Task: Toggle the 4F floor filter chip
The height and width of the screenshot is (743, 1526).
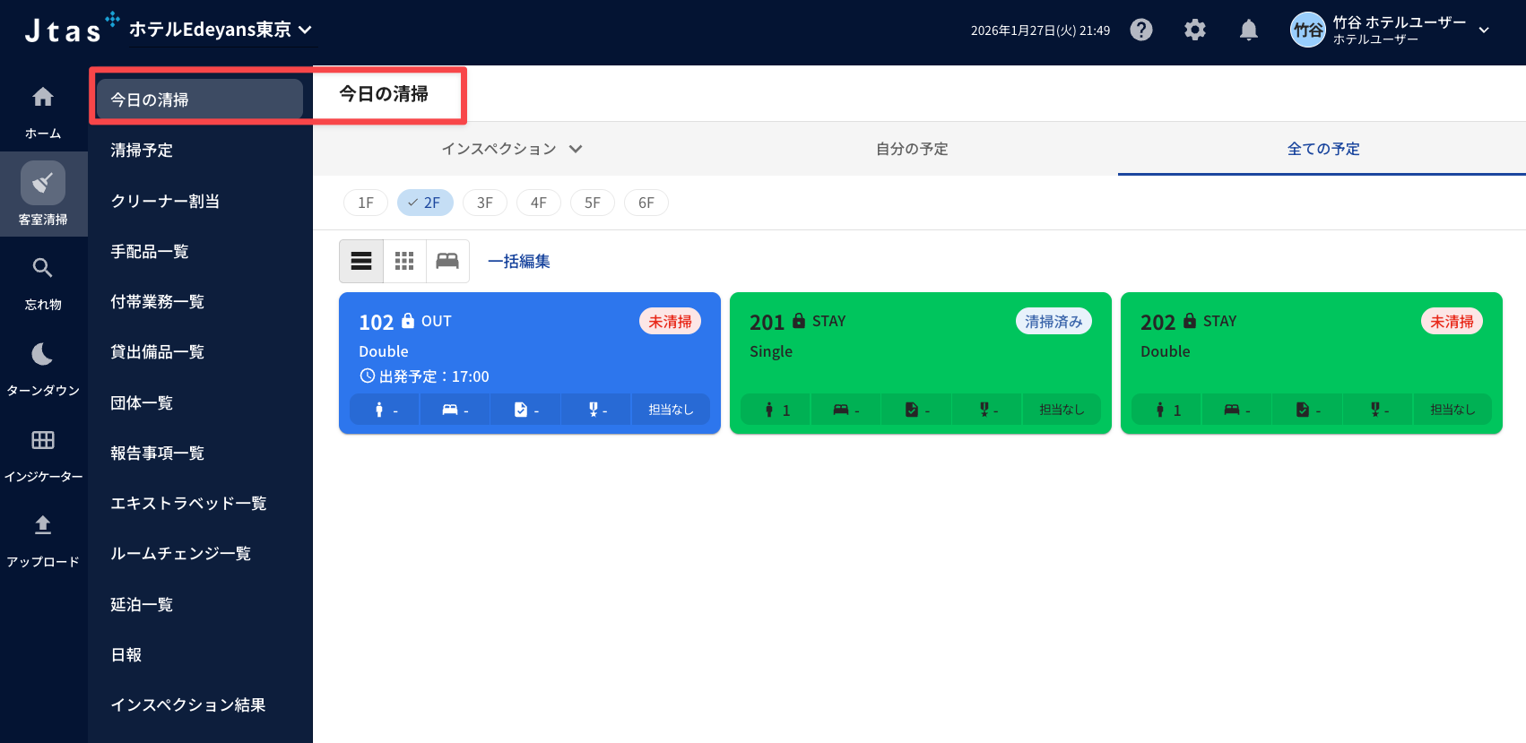Action: pos(539,203)
